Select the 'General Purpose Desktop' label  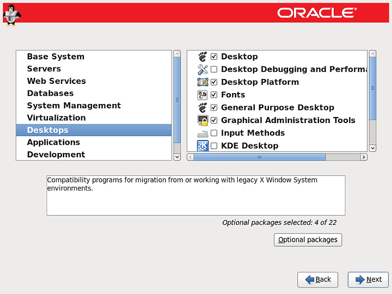(x=278, y=107)
